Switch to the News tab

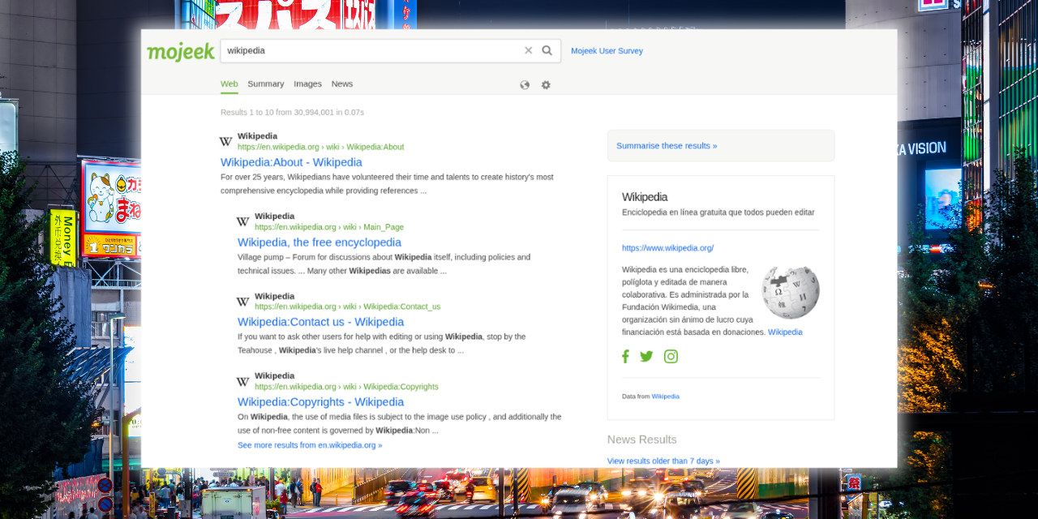pos(342,84)
